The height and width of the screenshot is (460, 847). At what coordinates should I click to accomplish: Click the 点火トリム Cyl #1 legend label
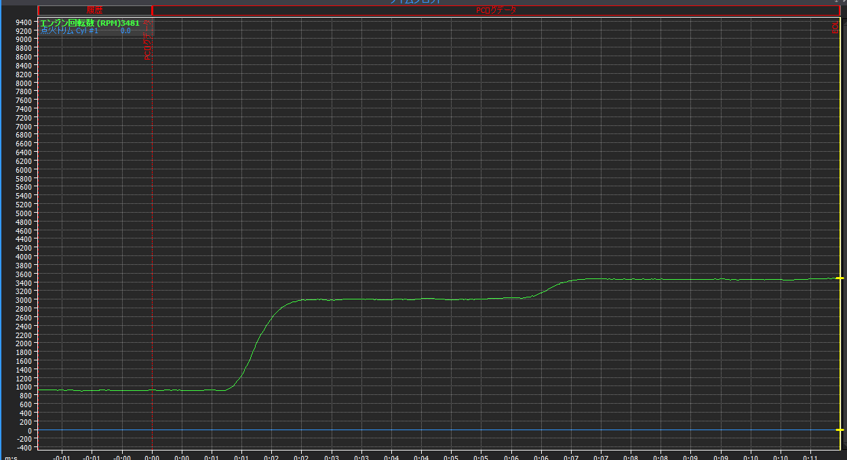click(69, 31)
